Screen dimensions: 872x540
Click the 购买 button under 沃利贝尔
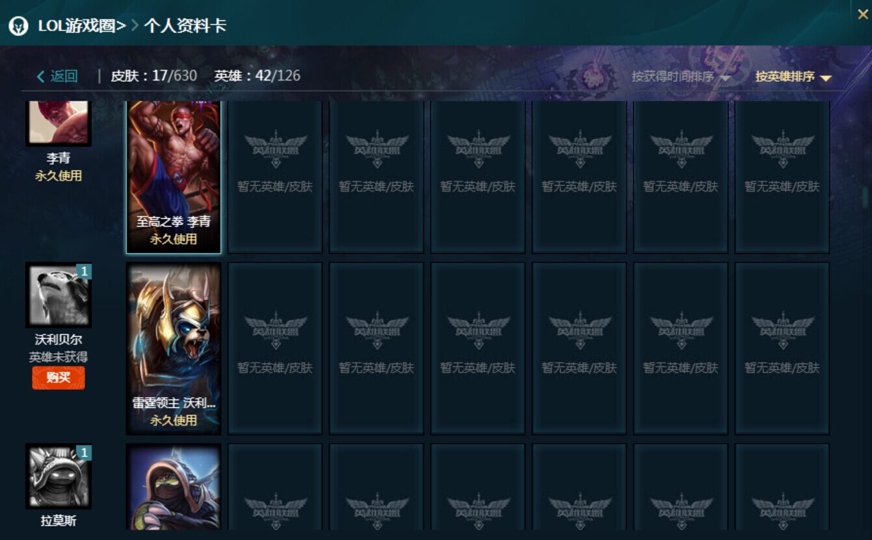[x=59, y=378]
